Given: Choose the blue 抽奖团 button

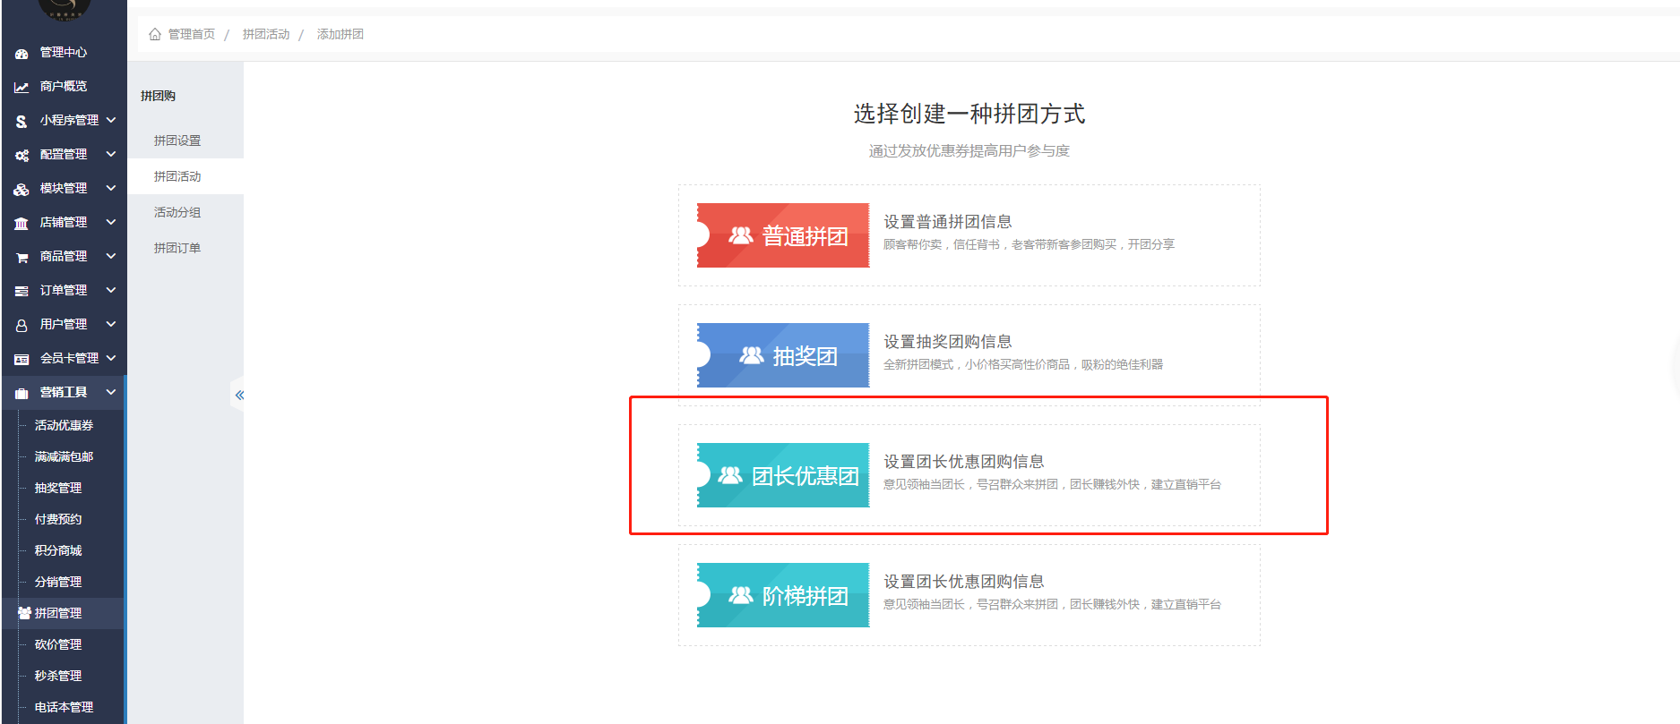Looking at the screenshot, I should [783, 355].
